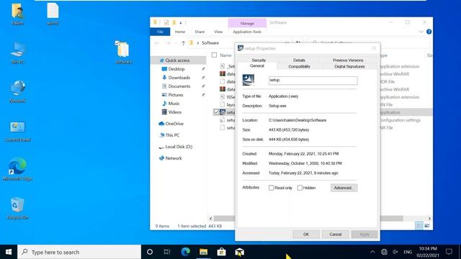Select the General tab in Properties

[257, 66]
